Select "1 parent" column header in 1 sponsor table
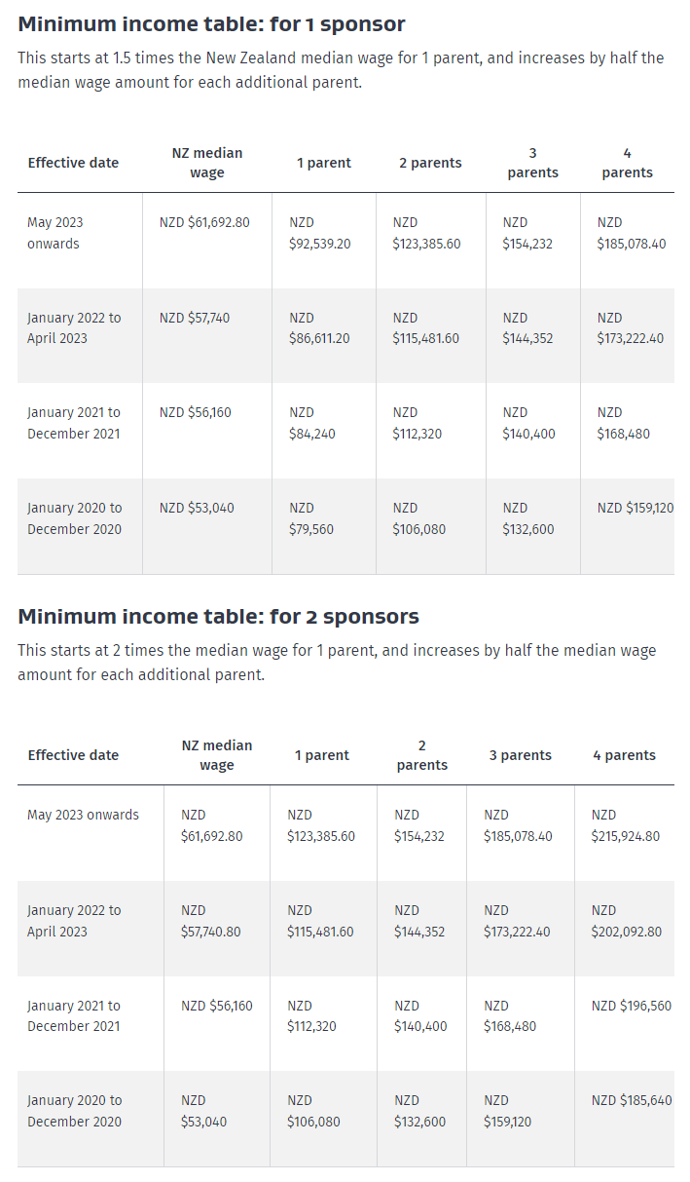This screenshot has width=690, height=1182. 323,163
